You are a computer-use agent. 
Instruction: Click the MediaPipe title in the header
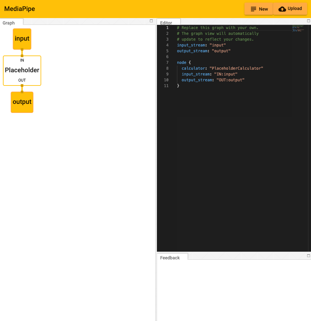click(20, 9)
